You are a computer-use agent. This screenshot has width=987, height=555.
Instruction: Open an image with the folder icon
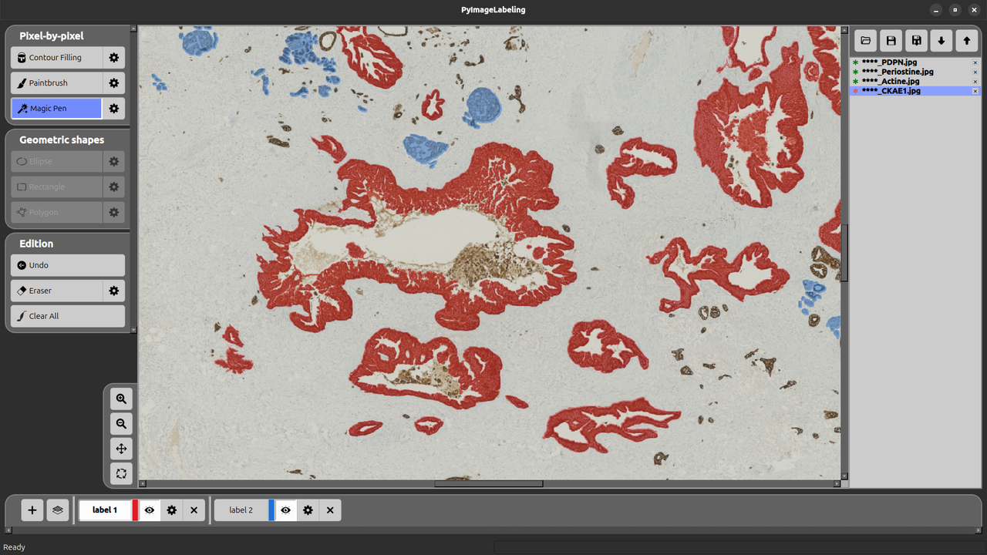pos(865,41)
